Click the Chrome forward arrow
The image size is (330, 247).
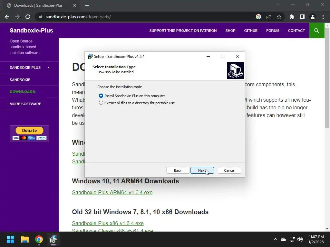coord(17,17)
